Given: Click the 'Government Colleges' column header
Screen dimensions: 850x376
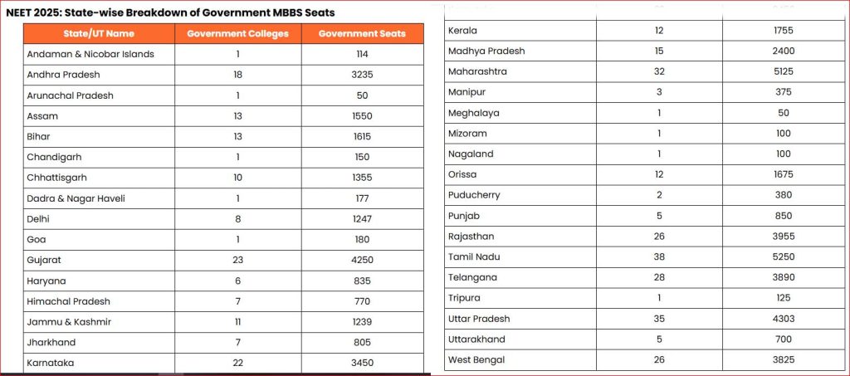Looking at the screenshot, I should click(x=237, y=34).
